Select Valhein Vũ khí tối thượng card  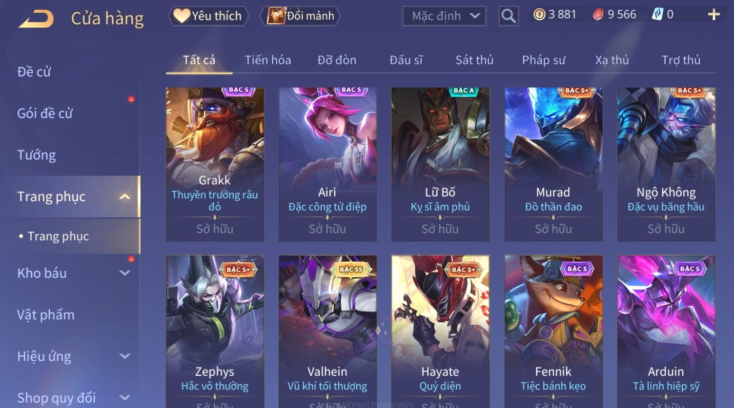point(327,331)
